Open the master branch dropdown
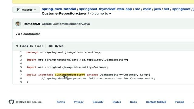The image size is (194, 109). [26, 10]
